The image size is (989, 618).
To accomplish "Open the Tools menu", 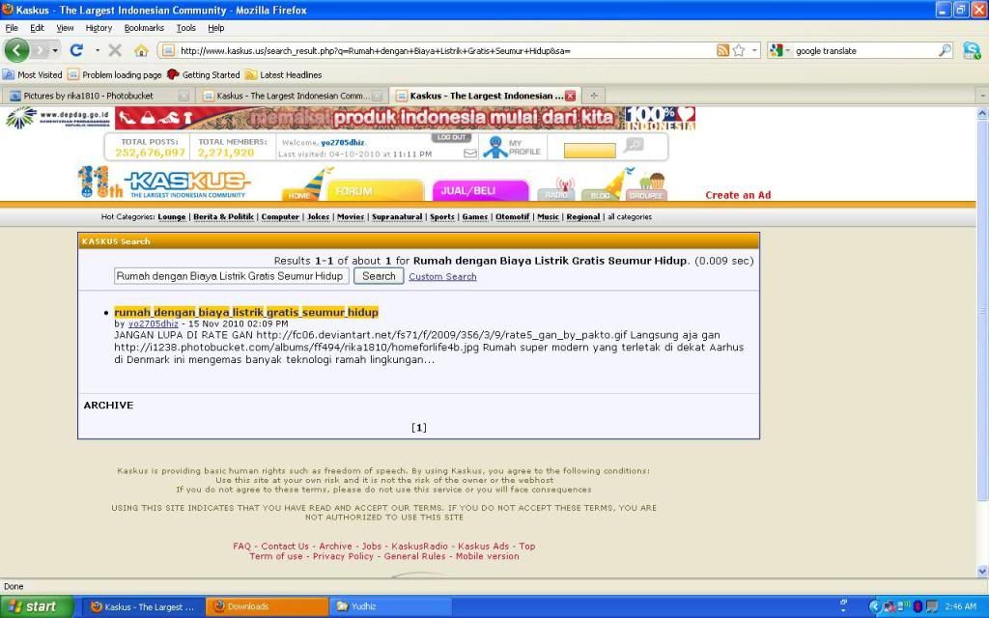I will point(186,28).
